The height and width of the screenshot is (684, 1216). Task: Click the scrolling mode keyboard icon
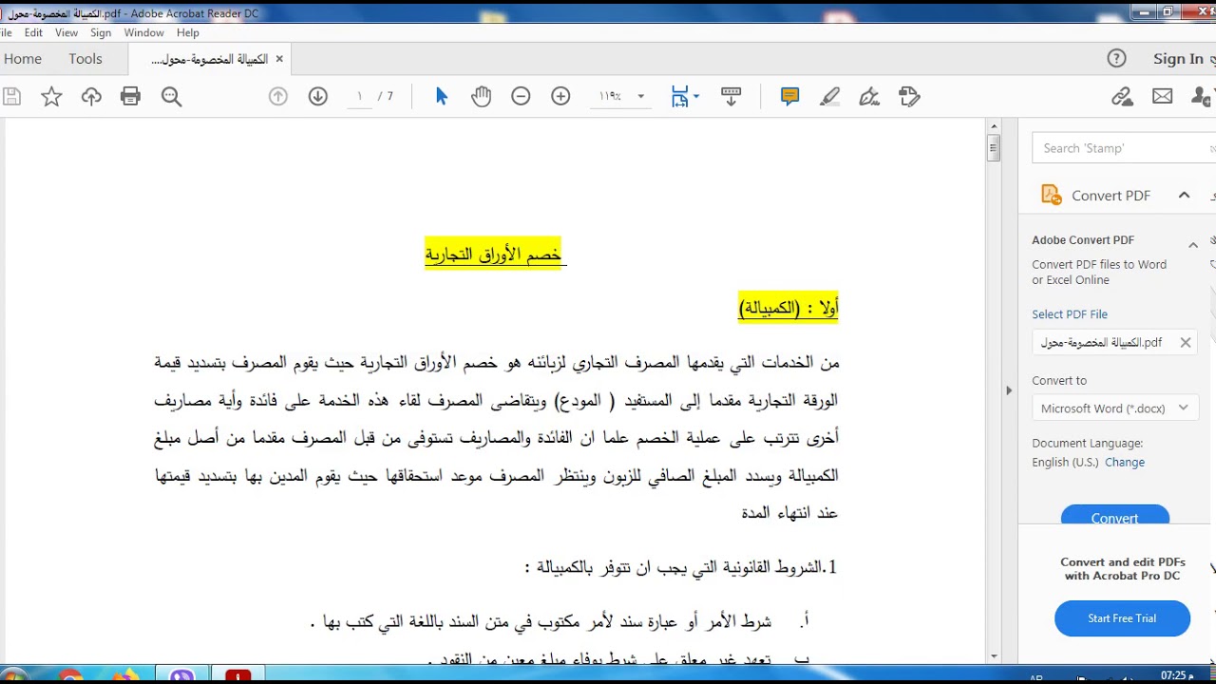pyautogui.click(x=731, y=96)
